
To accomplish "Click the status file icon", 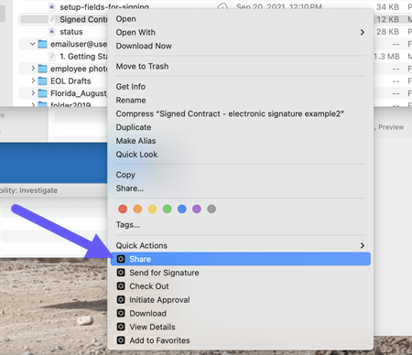I will 52,32.
